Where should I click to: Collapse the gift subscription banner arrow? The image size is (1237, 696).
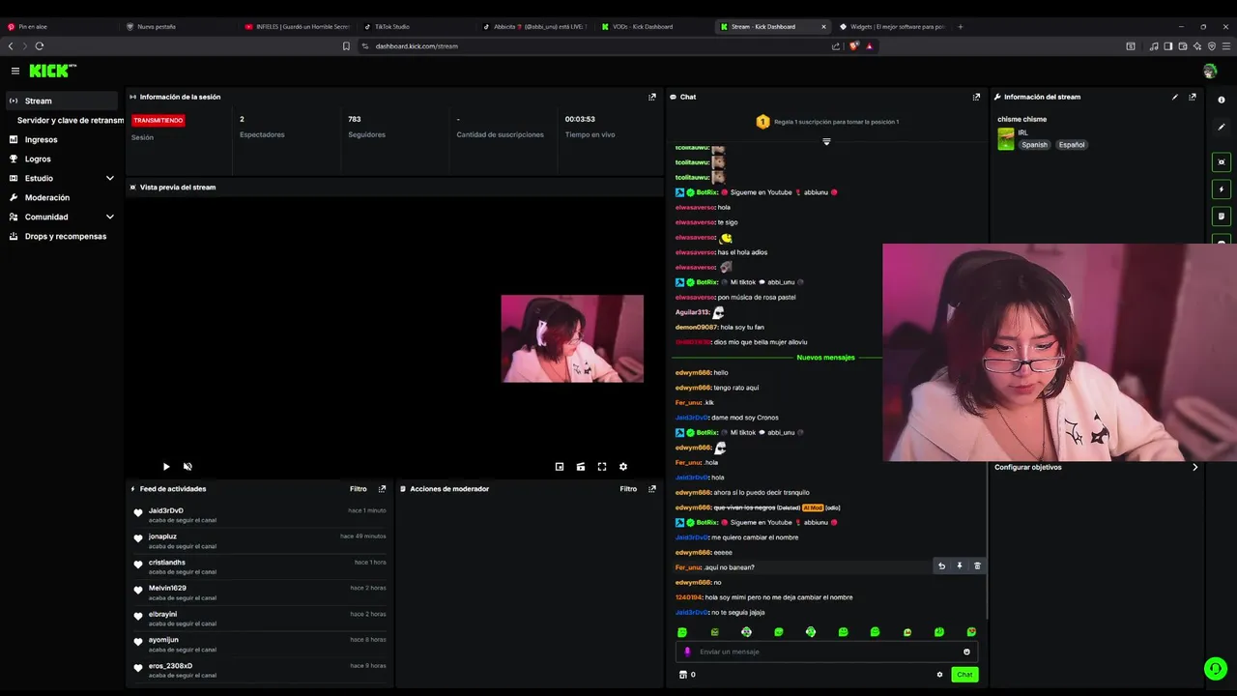[x=826, y=142]
